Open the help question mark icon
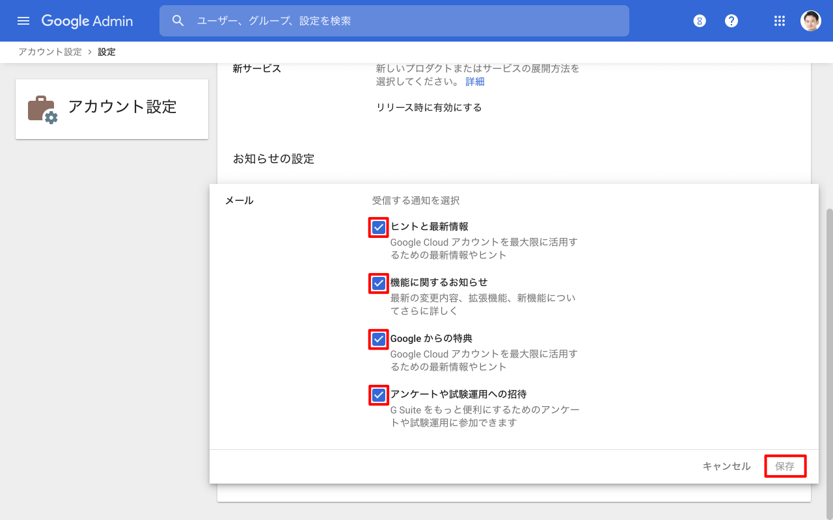Screen dimensions: 833x520 pyautogui.click(x=731, y=21)
